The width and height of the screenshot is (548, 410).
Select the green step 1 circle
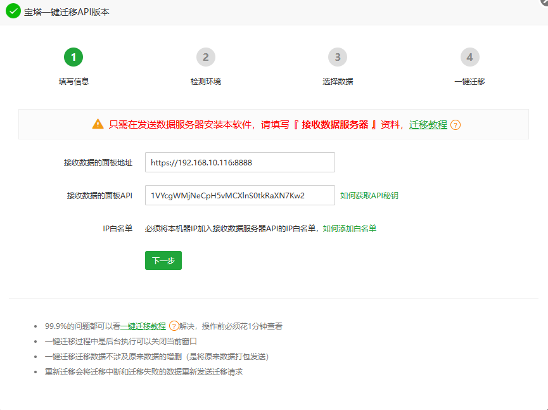click(73, 56)
